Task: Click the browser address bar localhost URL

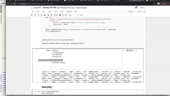Action: tap(37, 4)
